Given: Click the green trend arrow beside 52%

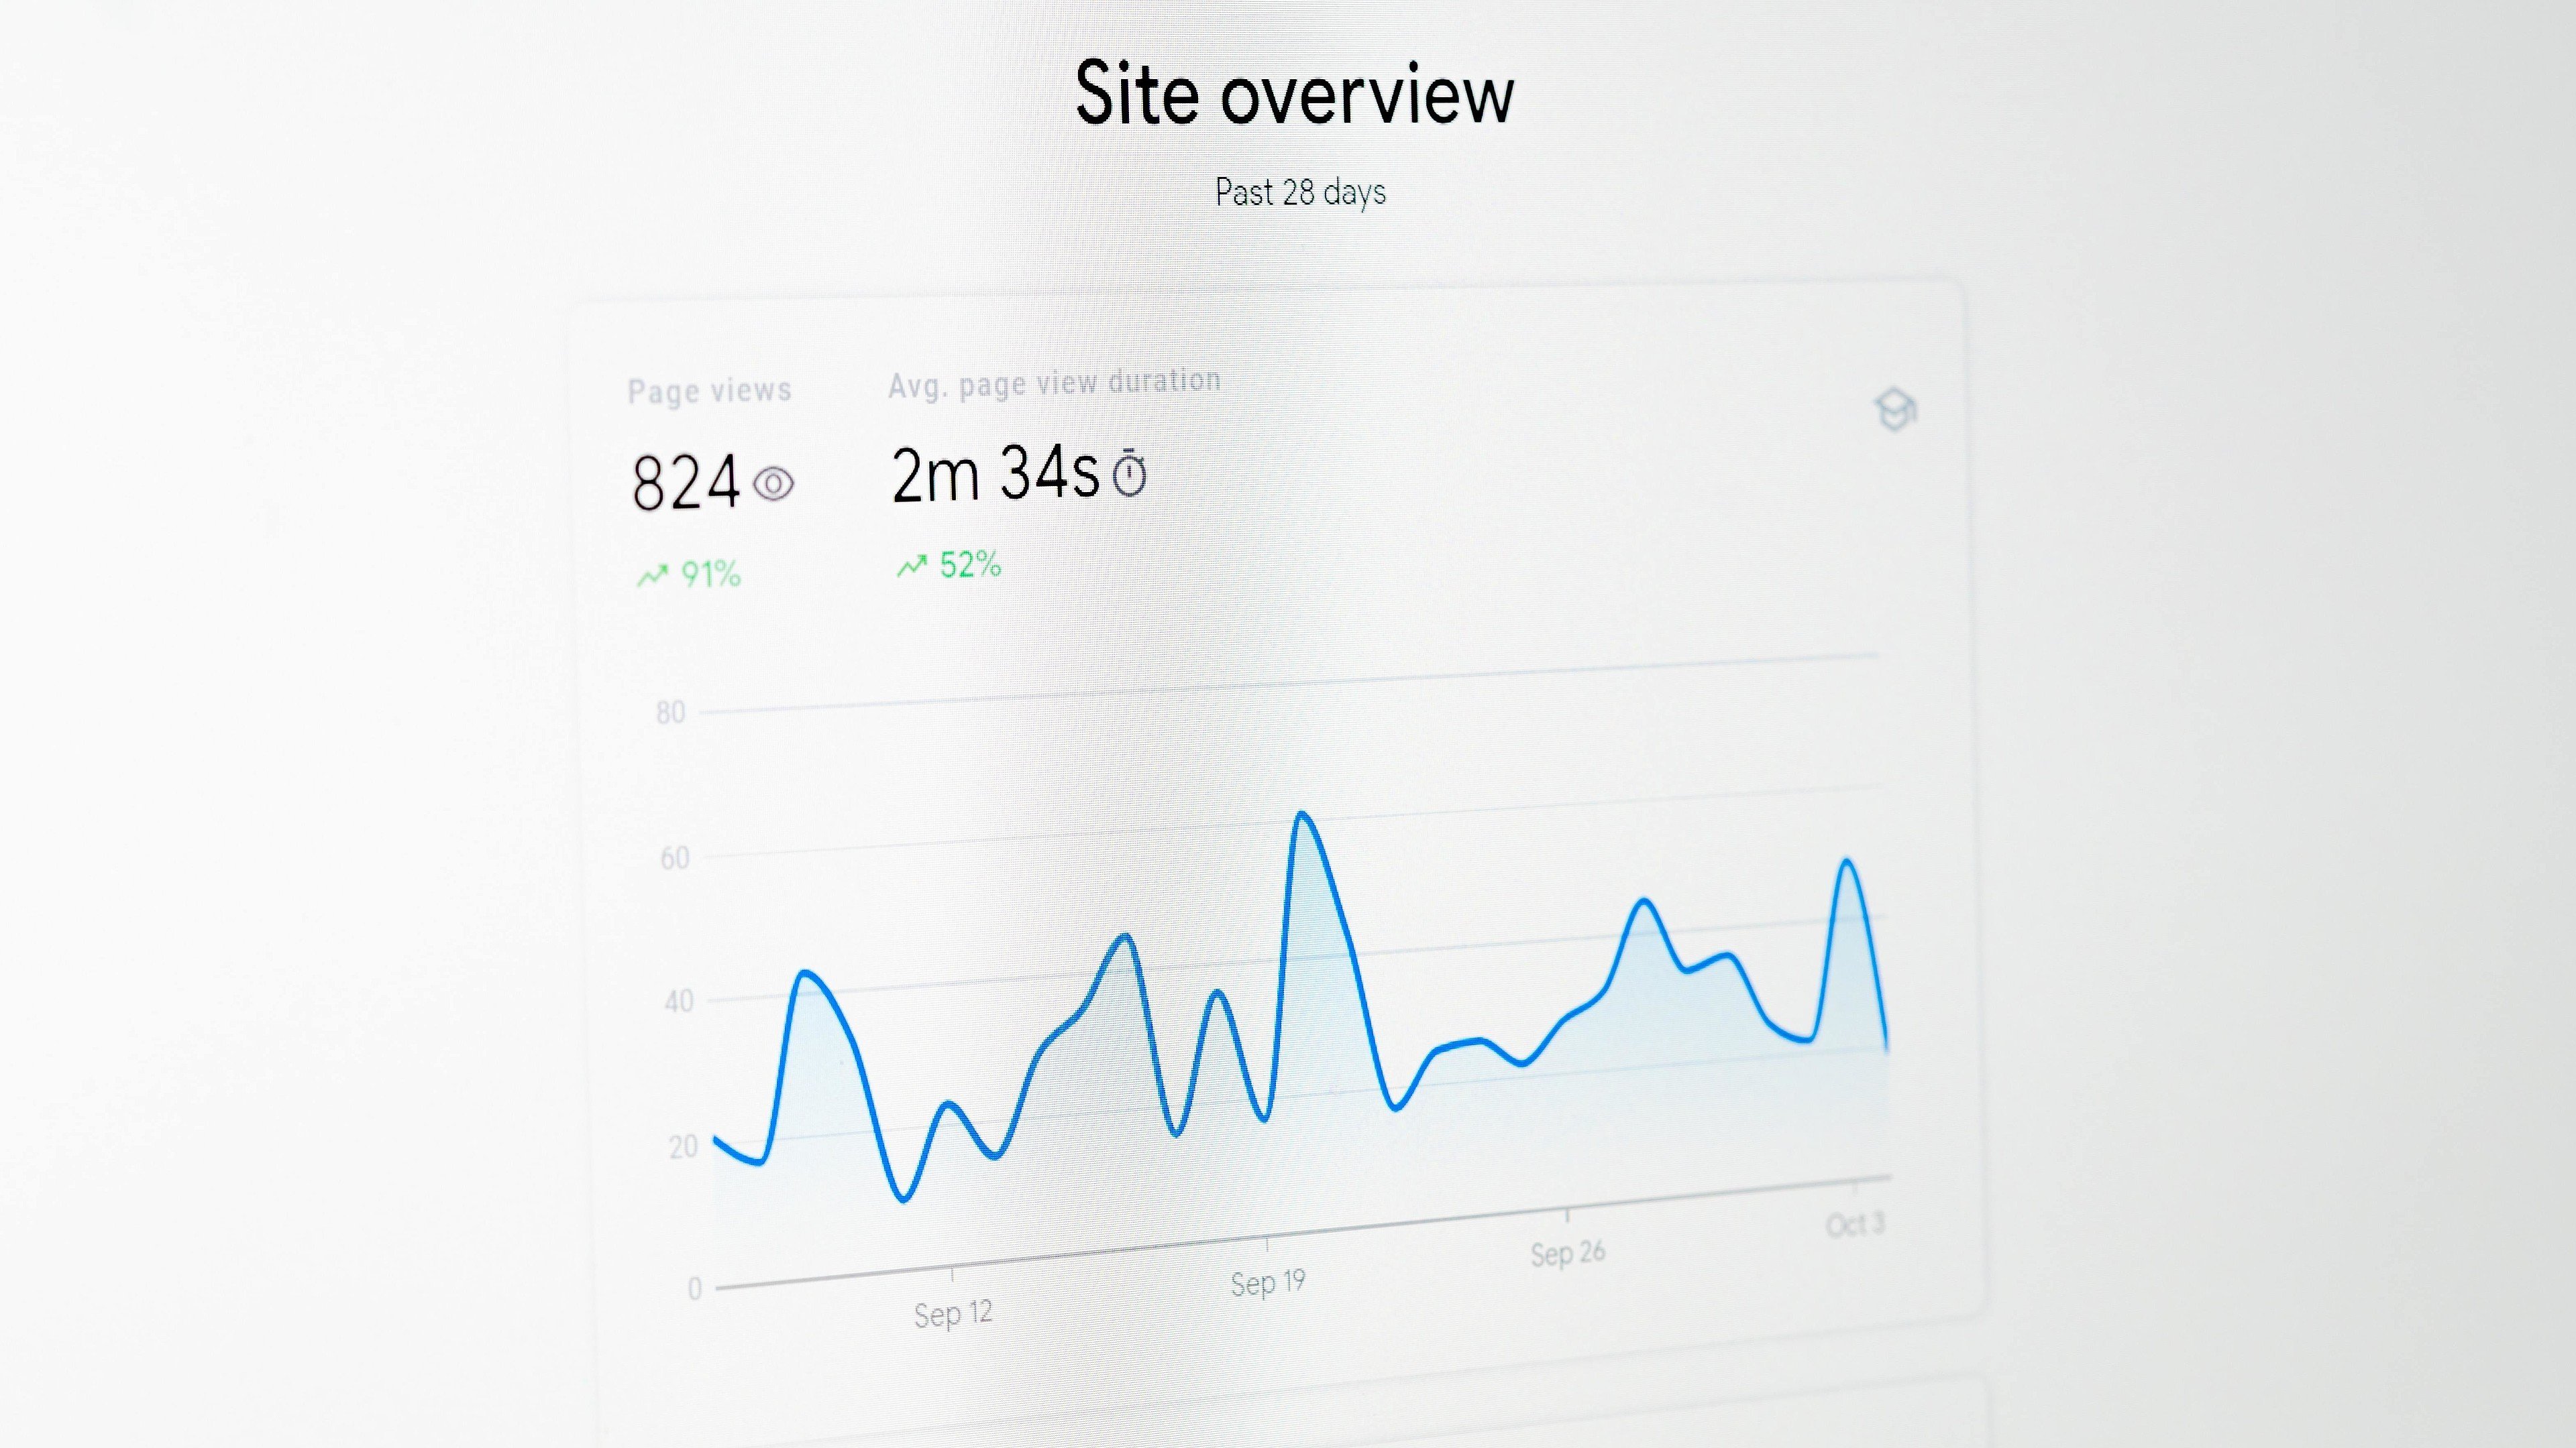Looking at the screenshot, I should pos(912,566).
